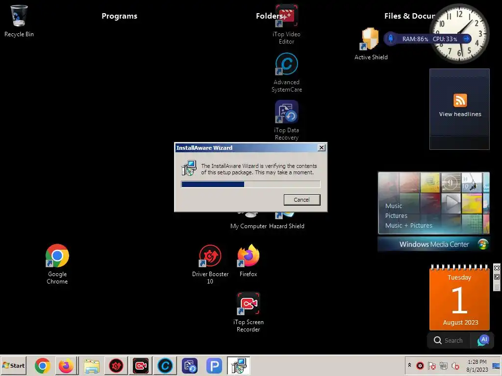Launch iTop Video Editor desktop shortcut
The image size is (502, 376).
click(286, 24)
